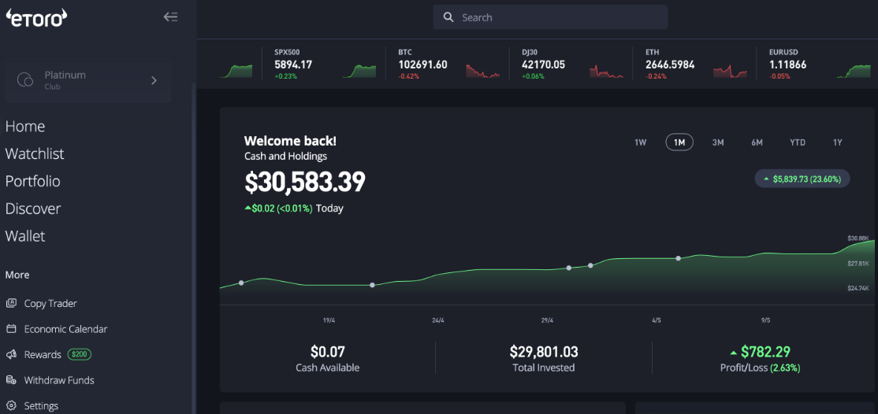
Task: Open Settings link
Action: (x=41, y=405)
